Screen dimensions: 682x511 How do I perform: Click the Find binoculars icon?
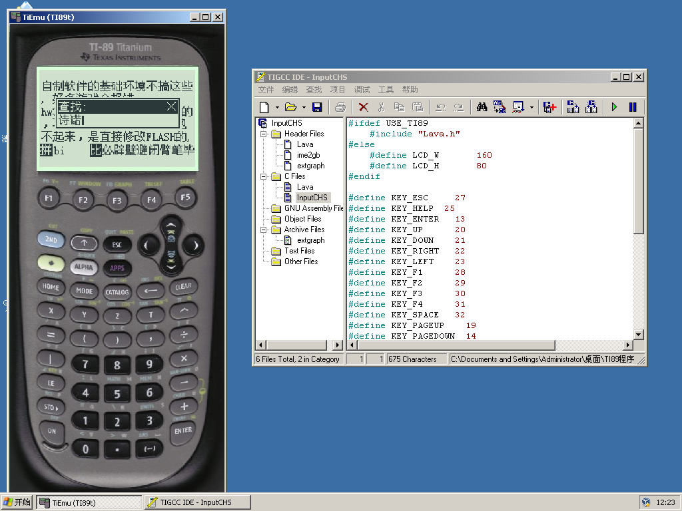click(482, 107)
